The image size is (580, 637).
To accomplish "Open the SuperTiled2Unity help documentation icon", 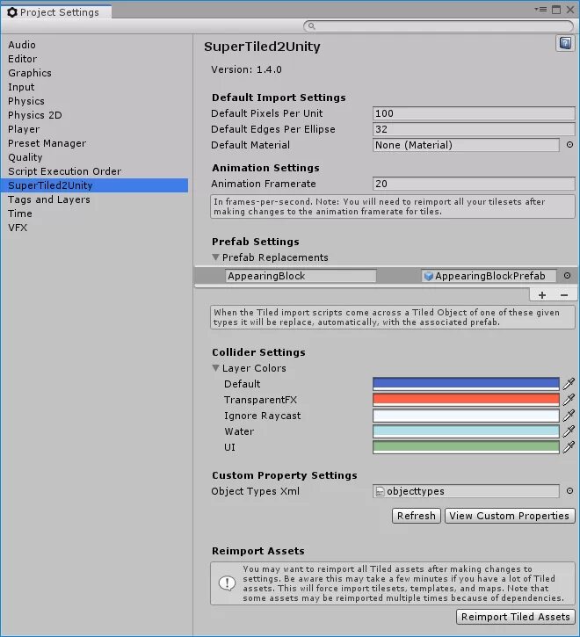I will (x=565, y=43).
